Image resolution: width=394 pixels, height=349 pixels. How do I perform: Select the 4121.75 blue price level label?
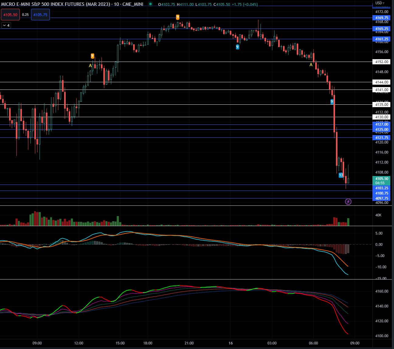[x=381, y=138]
